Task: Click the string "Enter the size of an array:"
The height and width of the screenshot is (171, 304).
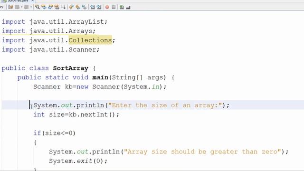Action: (x=165, y=105)
